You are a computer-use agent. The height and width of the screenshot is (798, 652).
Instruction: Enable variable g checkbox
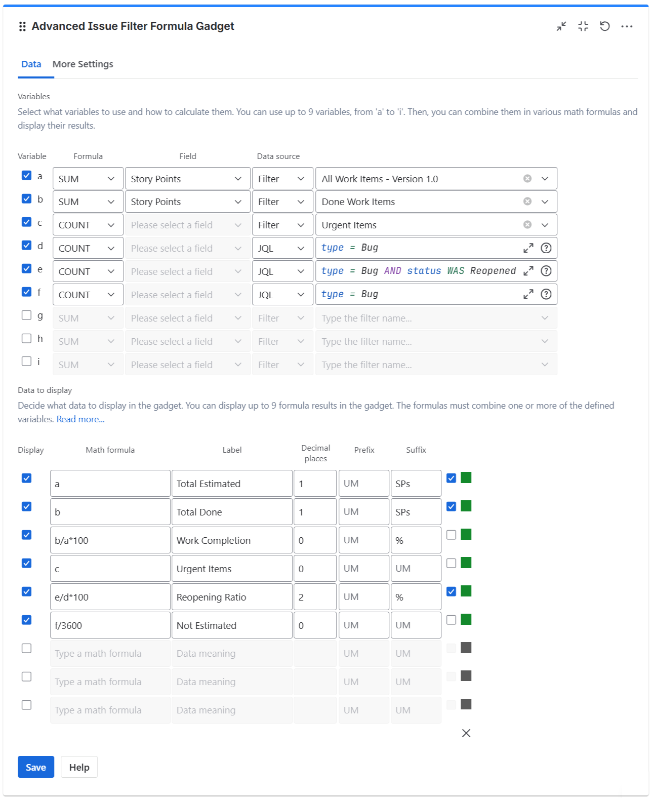(x=27, y=315)
